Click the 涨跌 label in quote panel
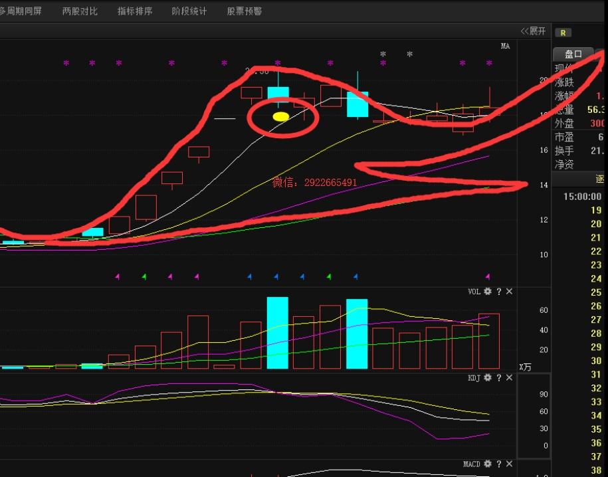The height and width of the screenshot is (477, 608). pos(564,82)
